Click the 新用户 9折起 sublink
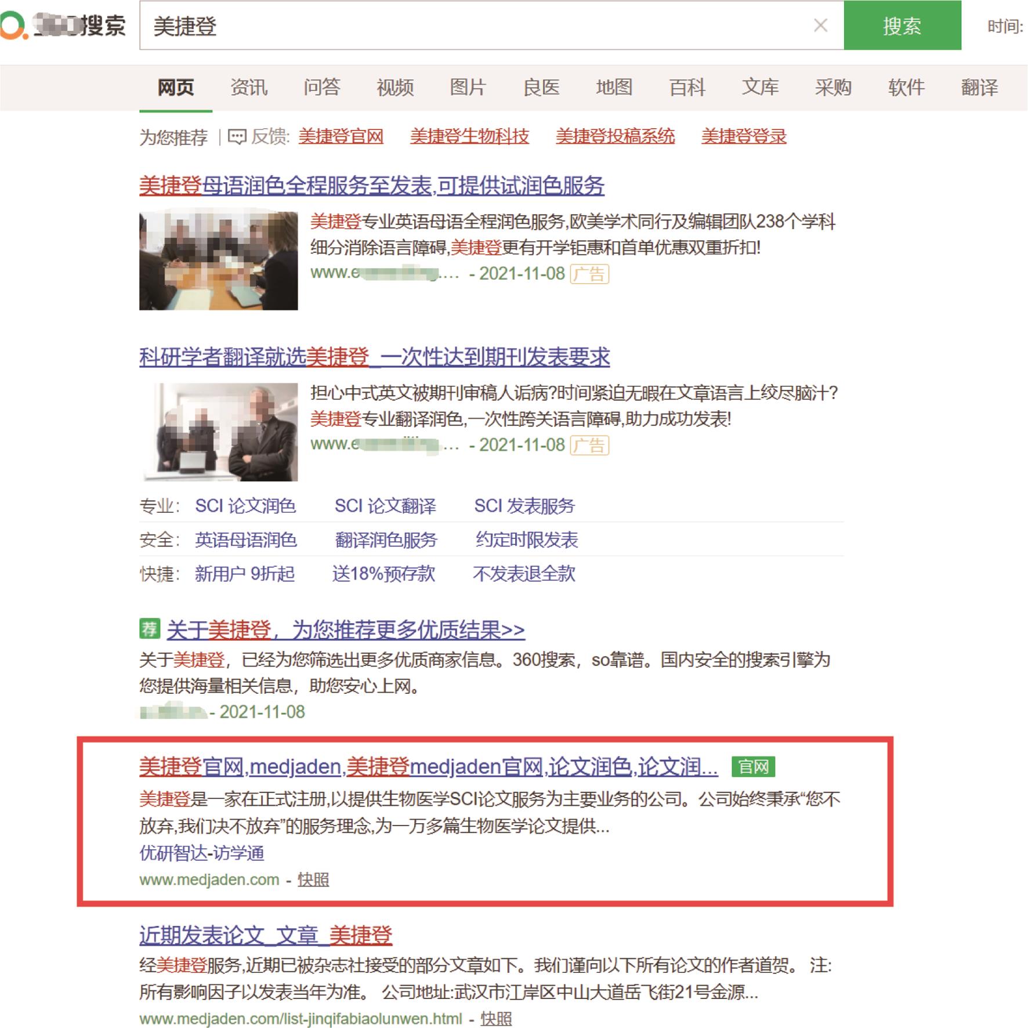The height and width of the screenshot is (1028, 1028). tap(245, 574)
